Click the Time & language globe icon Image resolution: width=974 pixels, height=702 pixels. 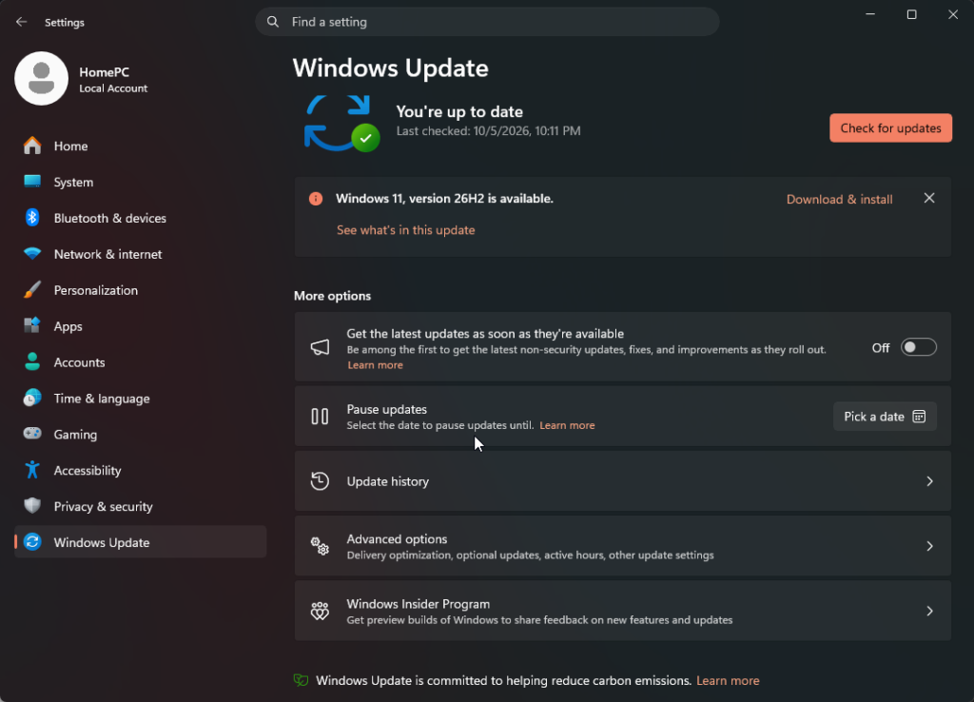pos(32,398)
